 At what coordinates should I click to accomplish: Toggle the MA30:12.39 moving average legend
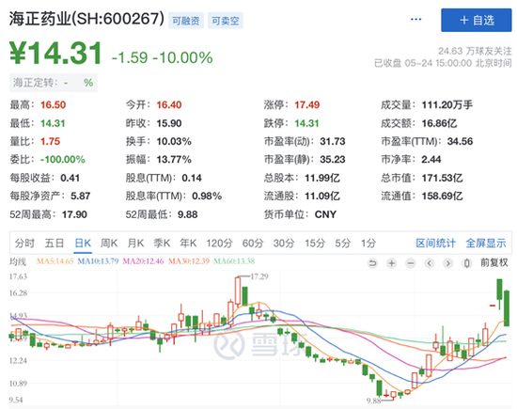189,261
